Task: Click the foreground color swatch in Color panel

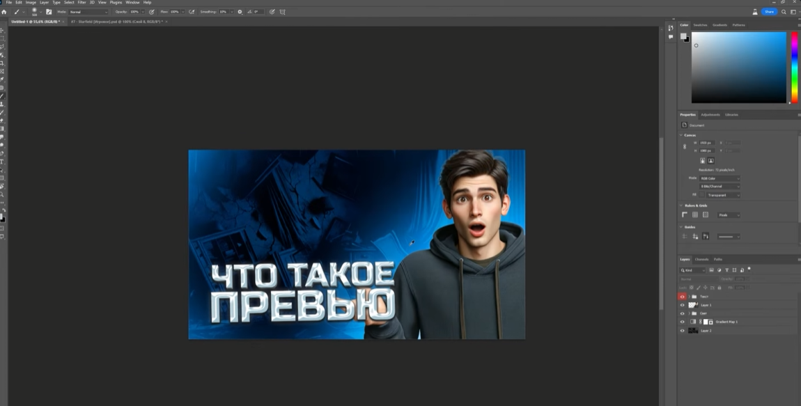Action: [x=683, y=36]
